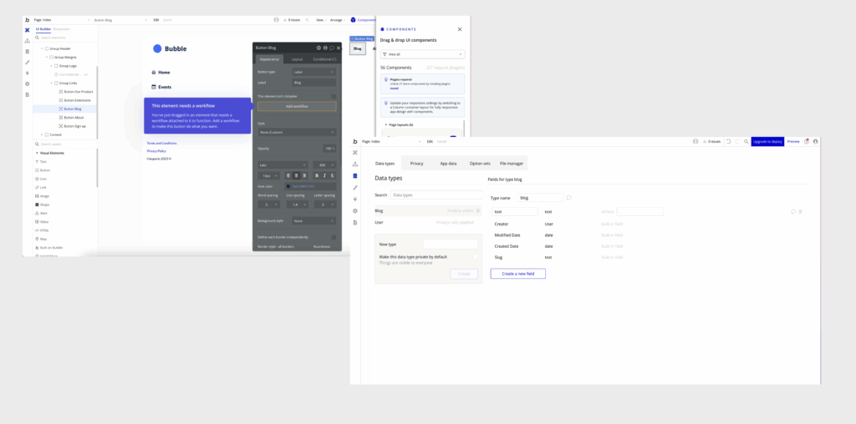Open Styles brush icon in left editor sidebar
856x424 pixels.
[28, 62]
